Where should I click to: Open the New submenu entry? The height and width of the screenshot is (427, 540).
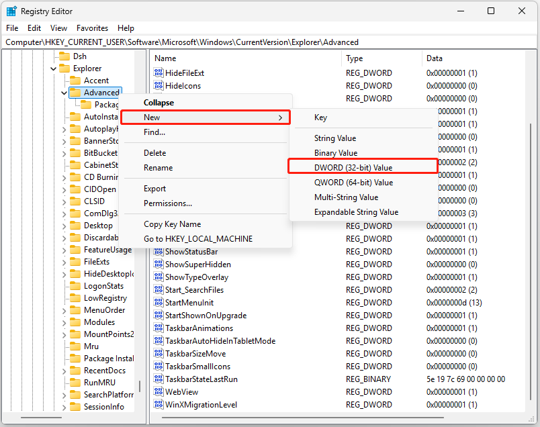[206, 117]
